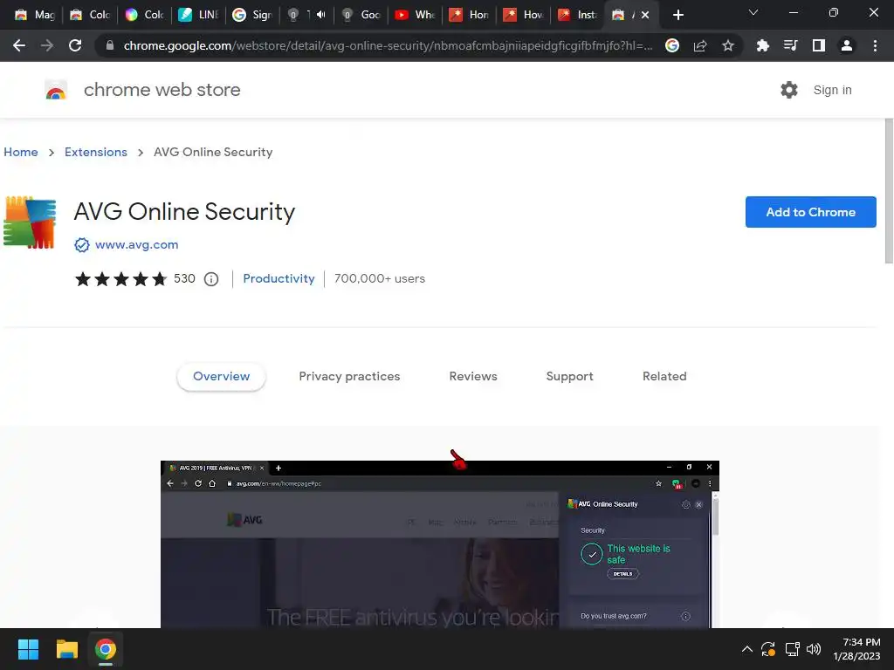
Task: Click the network tray icon
Action: pos(792,649)
